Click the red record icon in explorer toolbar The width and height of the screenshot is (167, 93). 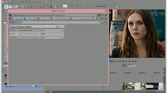(48, 7)
